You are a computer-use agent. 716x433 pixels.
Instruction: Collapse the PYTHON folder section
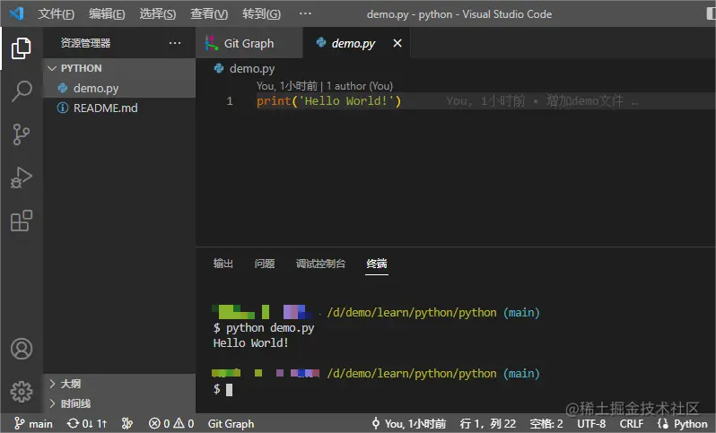119,68
